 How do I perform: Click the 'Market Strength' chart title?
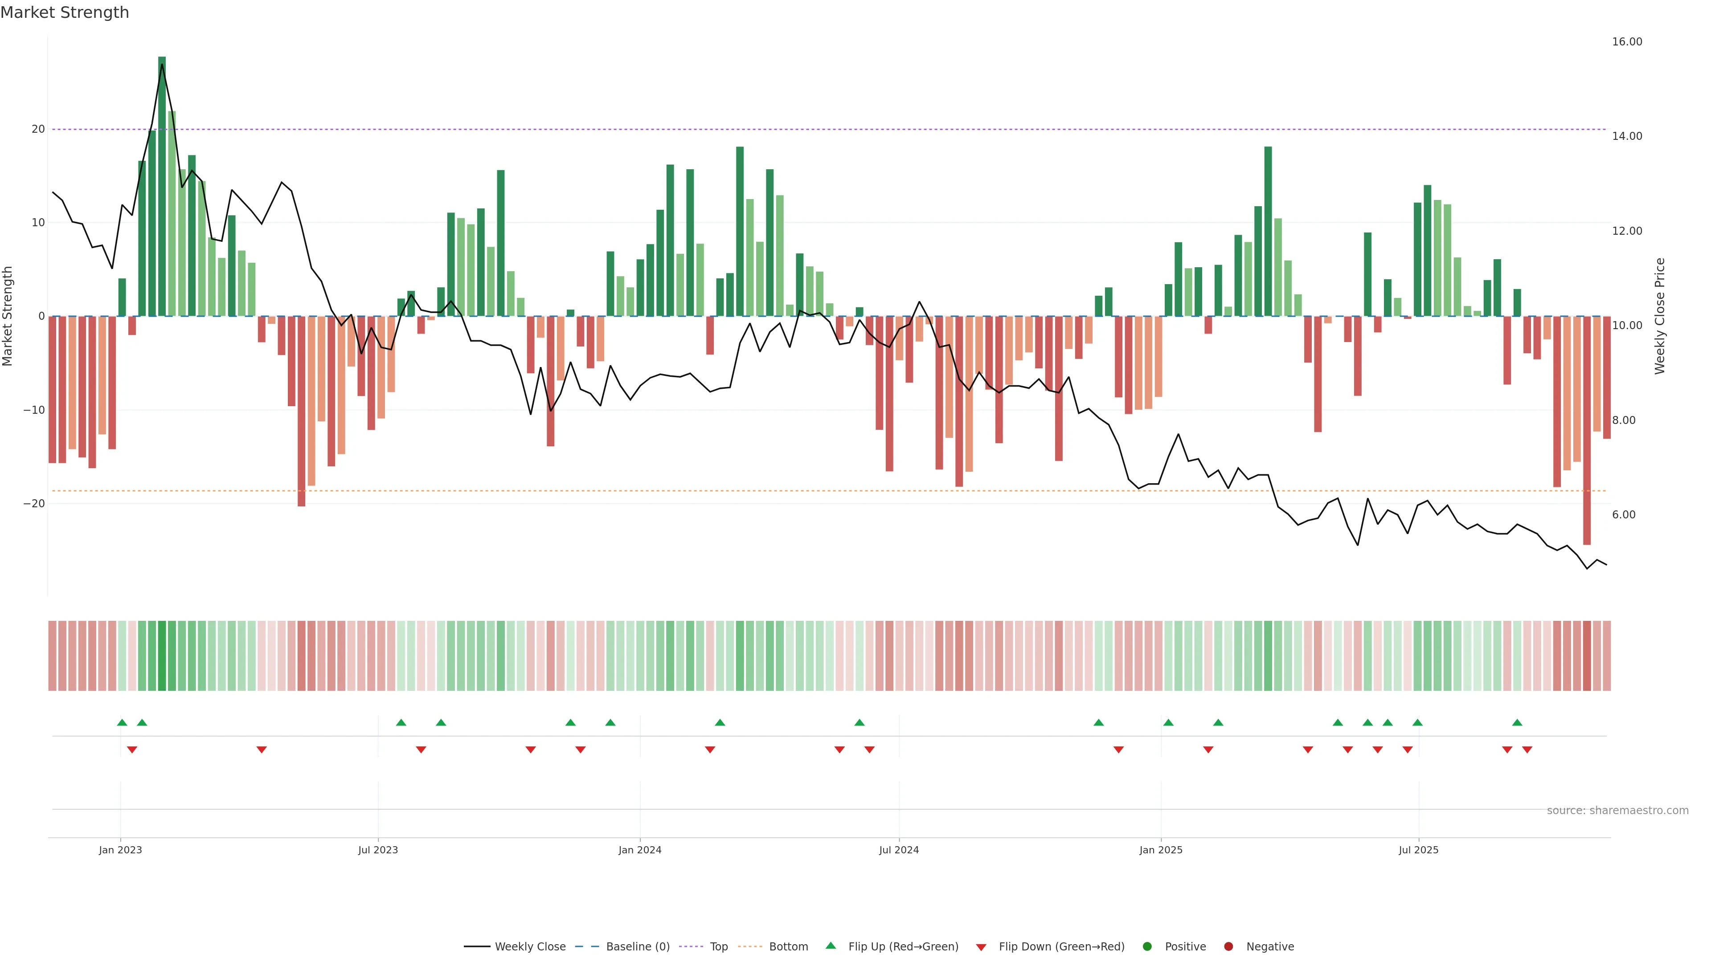pos(65,12)
